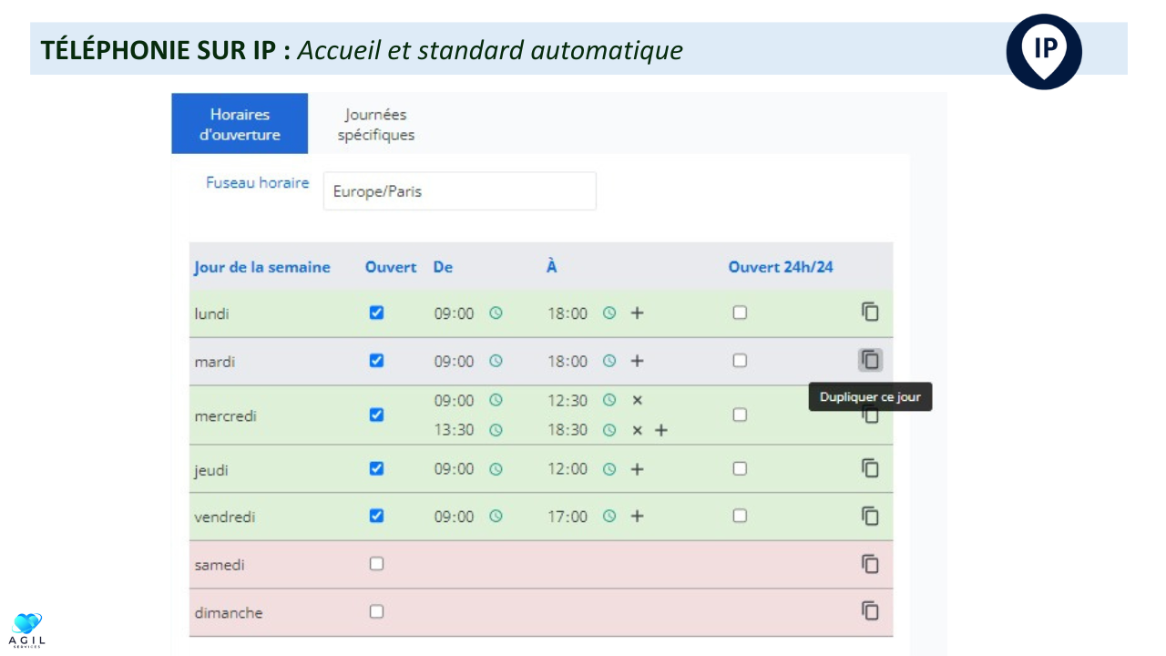Uncheck Ouvert for jeudi
This screenshot has width=1166, height=656.
[376, 468]
